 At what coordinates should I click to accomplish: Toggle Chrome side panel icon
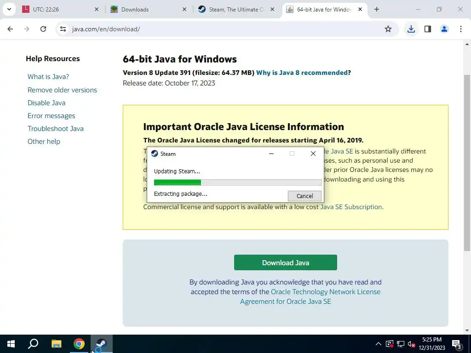(428, 29)
